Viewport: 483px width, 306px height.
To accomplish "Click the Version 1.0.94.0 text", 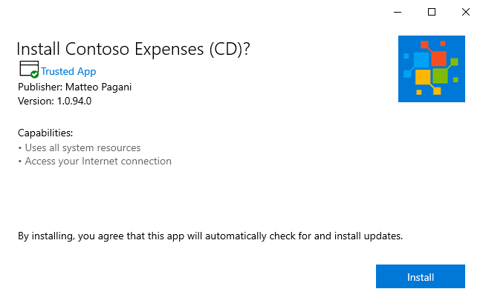I will [x=55, y=101].
